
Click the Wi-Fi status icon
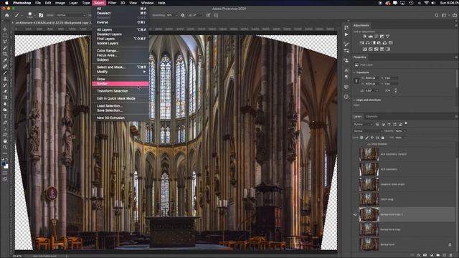coord(426,3)
